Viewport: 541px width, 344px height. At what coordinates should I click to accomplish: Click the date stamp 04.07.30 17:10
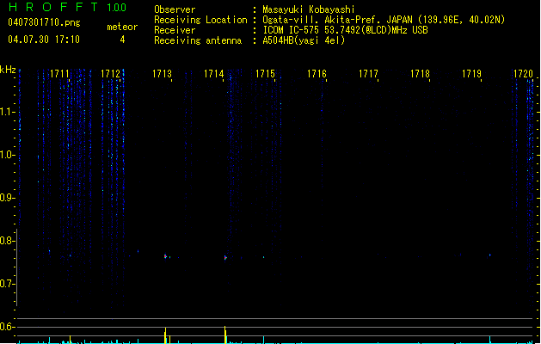tap(44, 40)
